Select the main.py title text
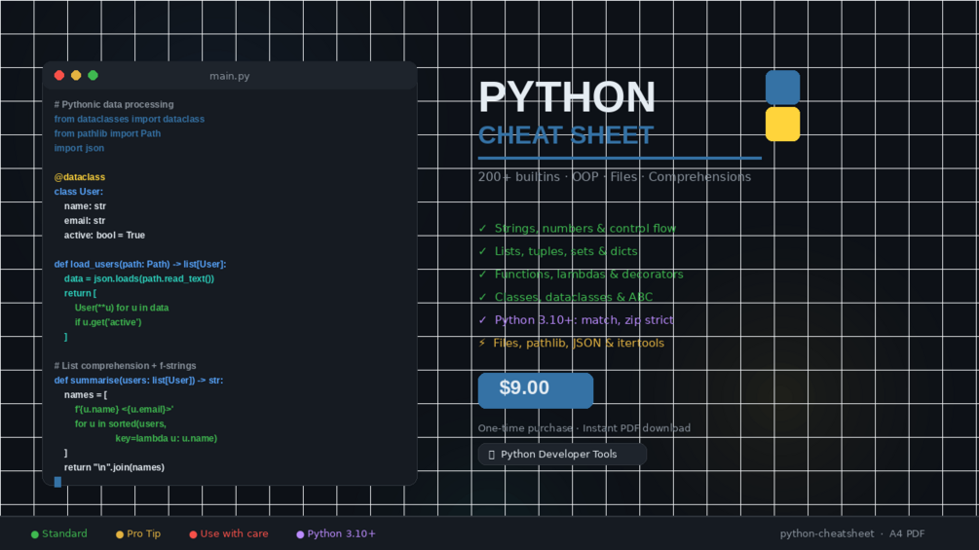The image size is (979, 550). click(x=230, y=76)
